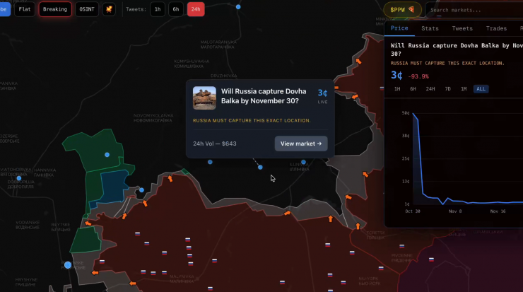Switch to the Trades tab
523x292 pixels.
pos(496,28)
